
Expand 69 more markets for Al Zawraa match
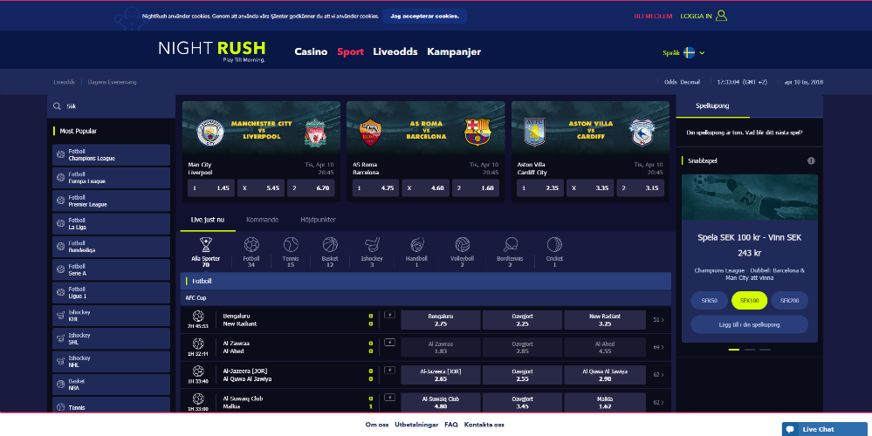(x=658, y=347)
